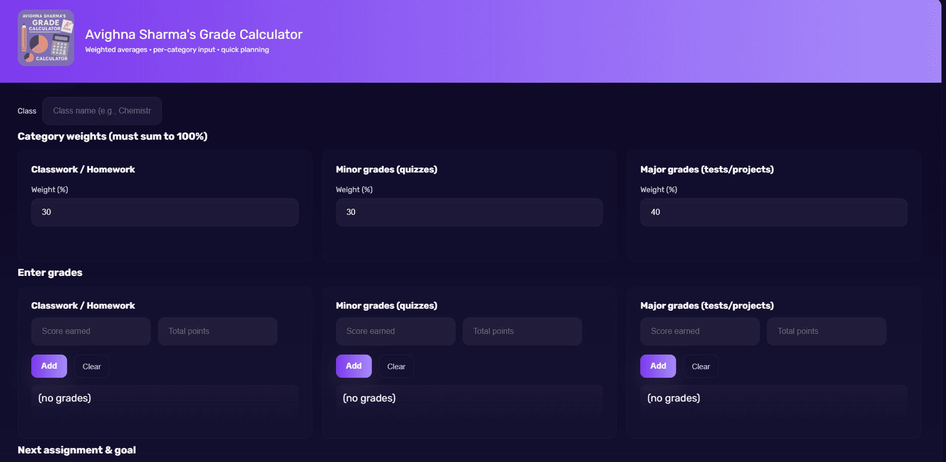
Task: Select the Classwork / Homework weight field
Action: pyautogui.click(x=165, y=212)
